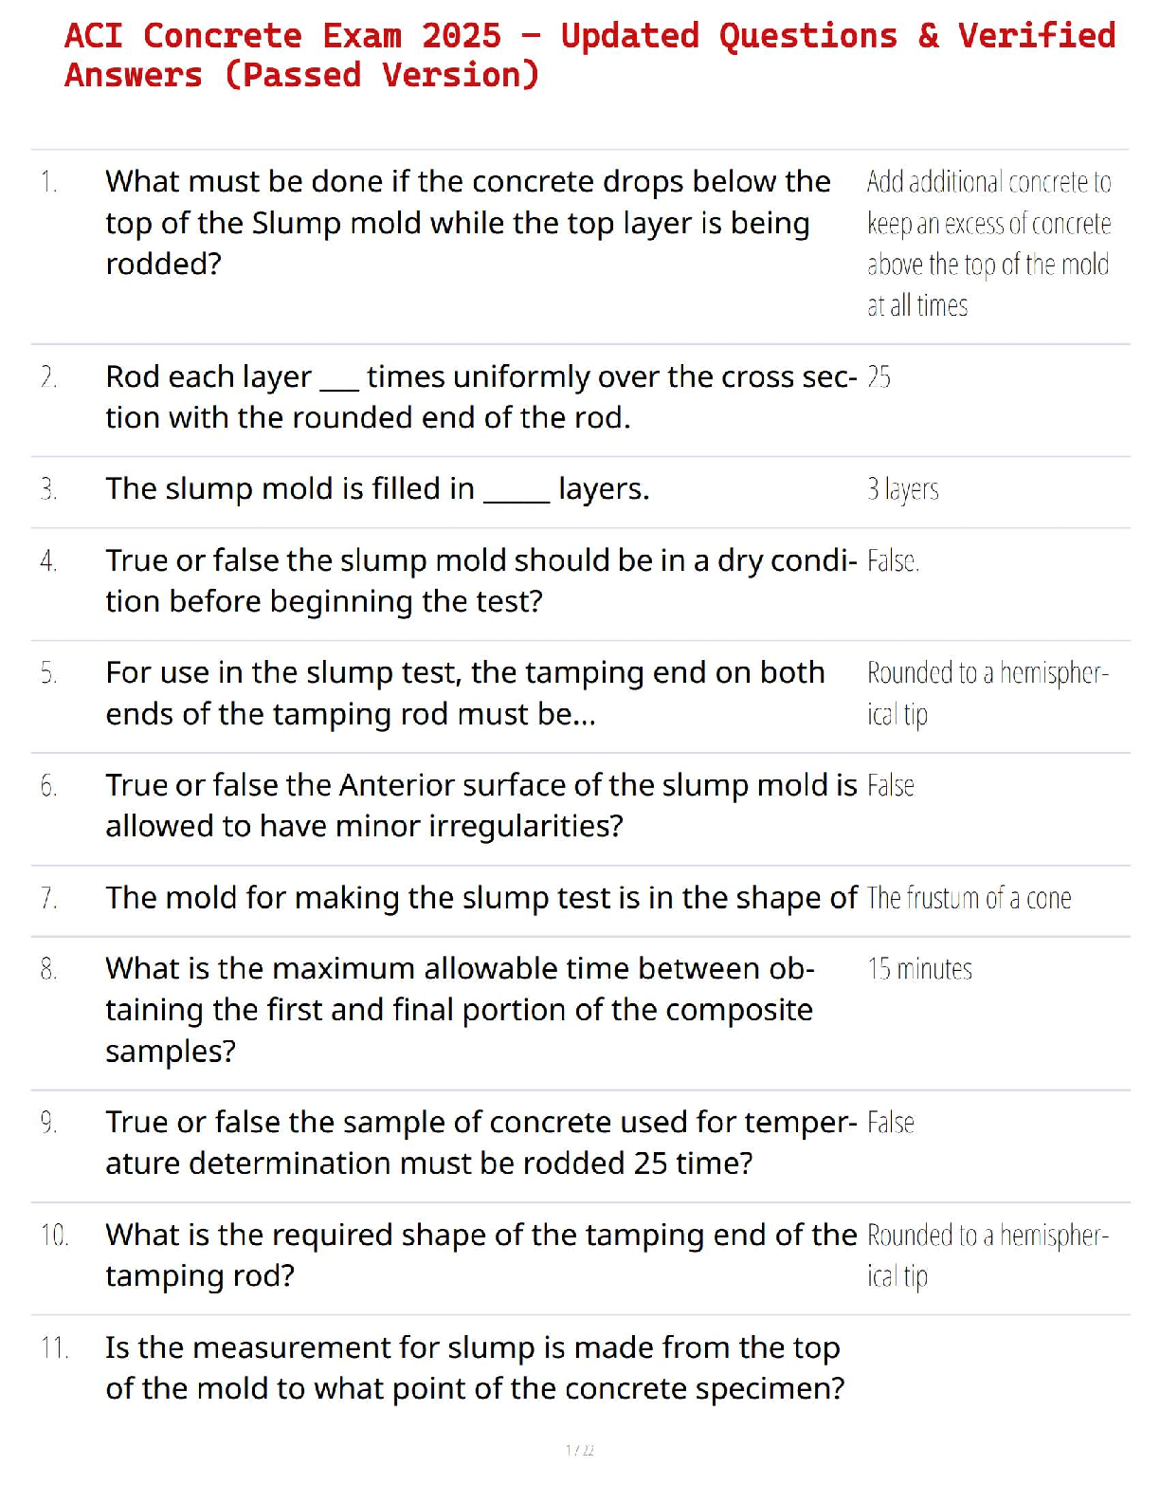Click the answer 'Add additional concrete to keep an excess'

989,243
